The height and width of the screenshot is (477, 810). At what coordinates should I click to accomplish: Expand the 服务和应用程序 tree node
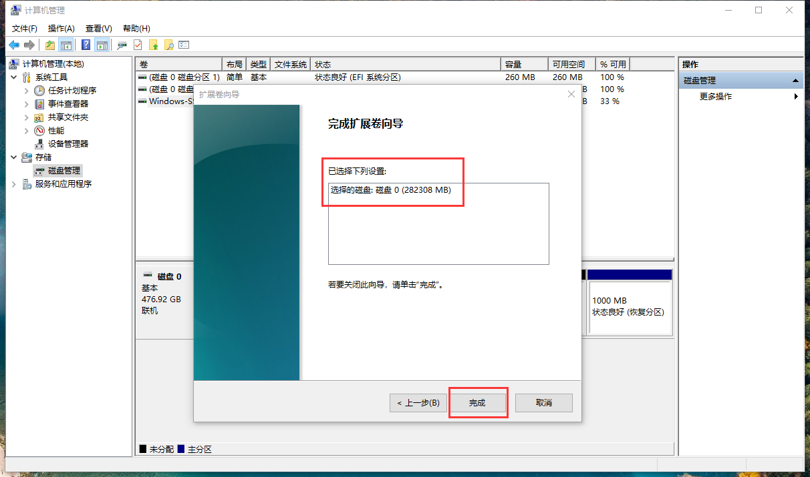click(14, 184)
